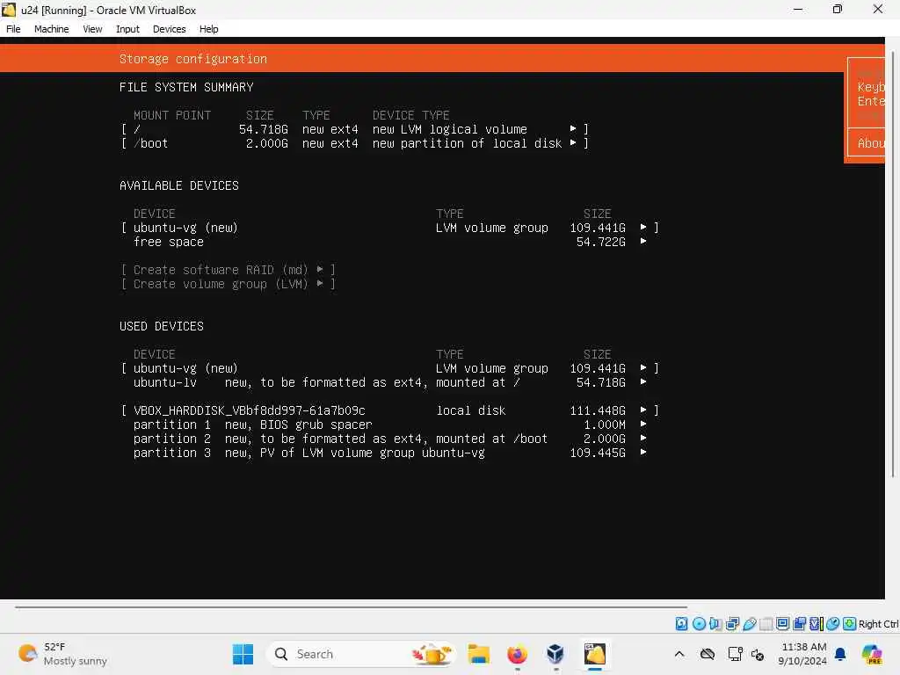This screenshot has height=675, width=900.
Task: Open the clock showing 11:38 AM
Action: [803, 654]
